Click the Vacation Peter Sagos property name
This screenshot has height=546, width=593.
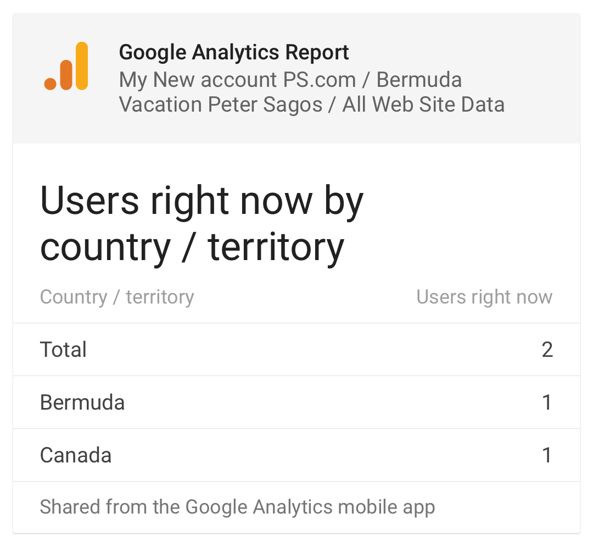click(x=221, y=104)
